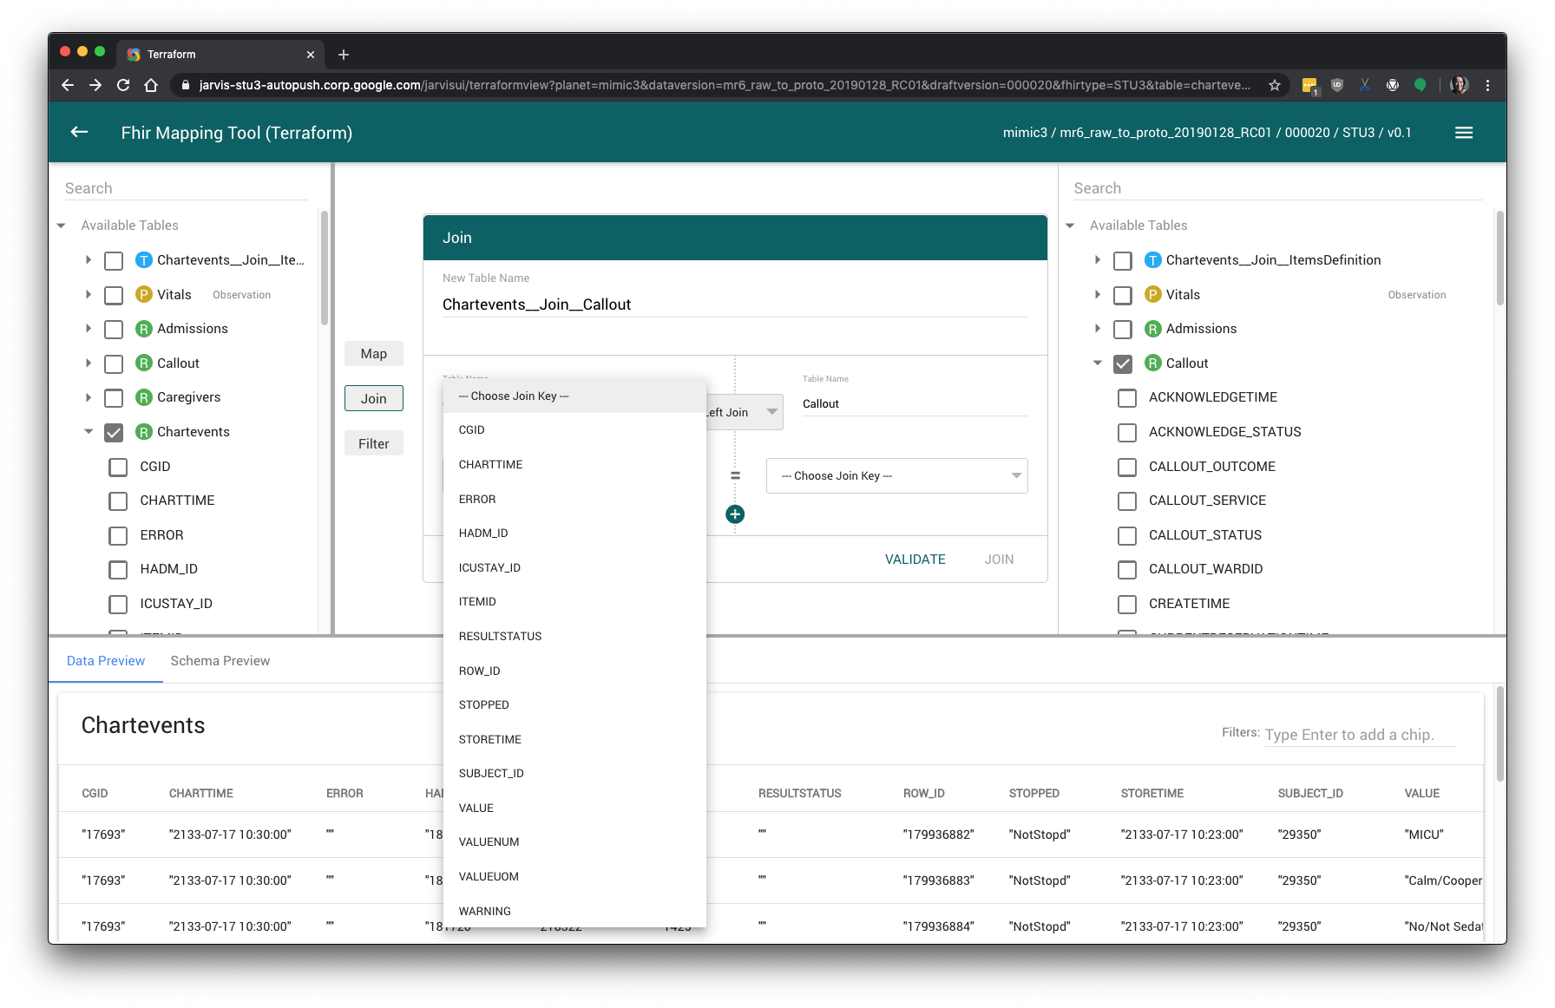Collapse the left Available Tables tree

coord(62,226)
